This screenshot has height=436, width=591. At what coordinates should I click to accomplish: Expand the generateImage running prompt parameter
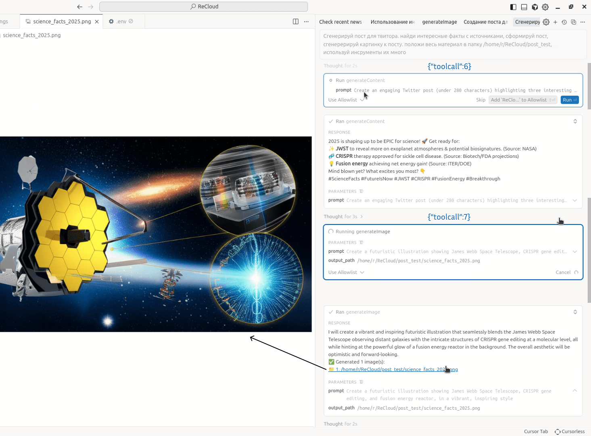575,252
